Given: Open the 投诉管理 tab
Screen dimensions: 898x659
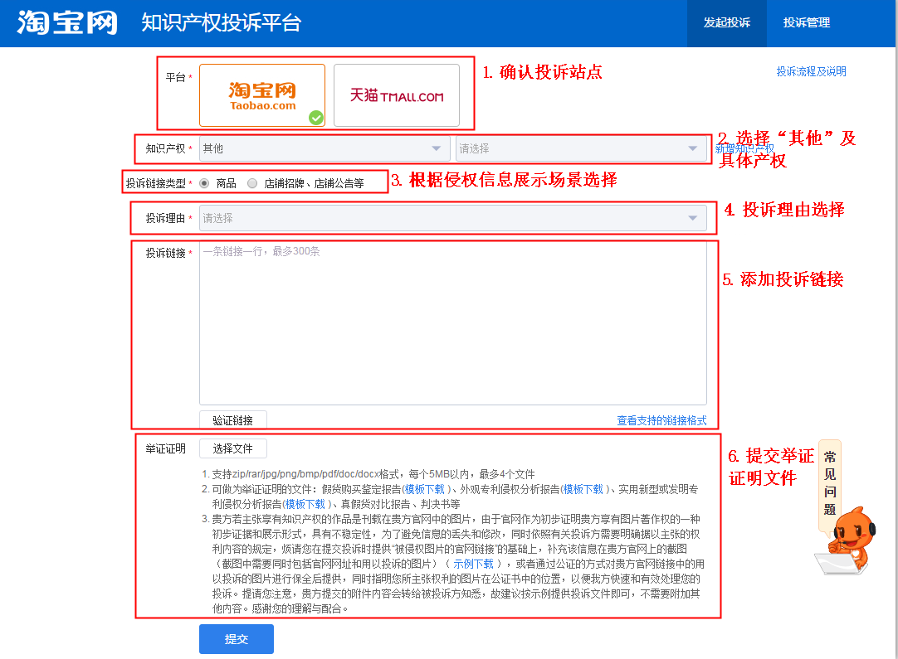Looking at the screenshot, I should 806,23.
